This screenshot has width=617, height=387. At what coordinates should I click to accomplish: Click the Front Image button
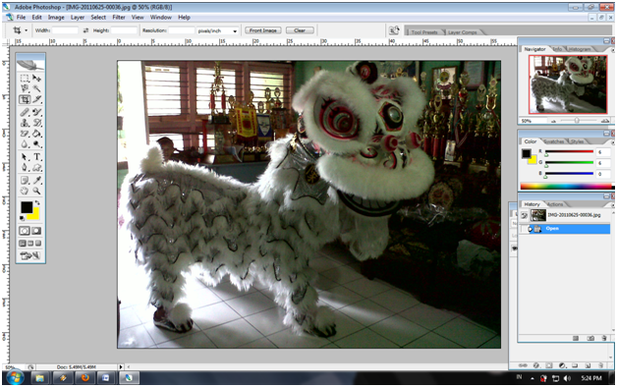(263, 30)
